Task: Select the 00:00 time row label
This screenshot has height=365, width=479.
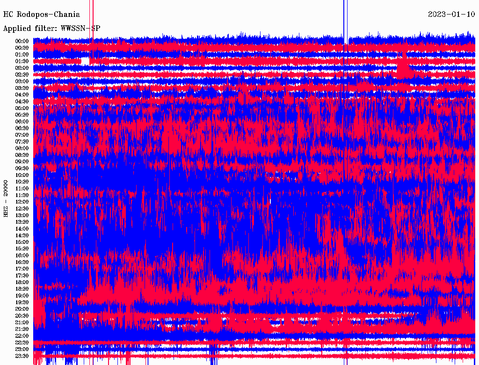Action: (x=22, y=41)
